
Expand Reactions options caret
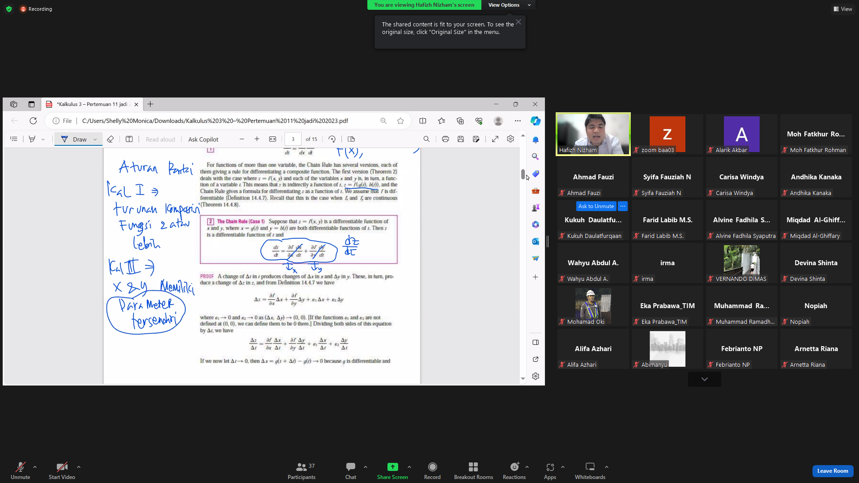(527, 467)
